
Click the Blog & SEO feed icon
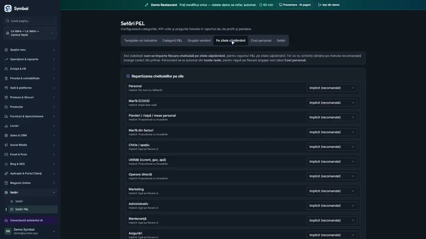[6, 164]
